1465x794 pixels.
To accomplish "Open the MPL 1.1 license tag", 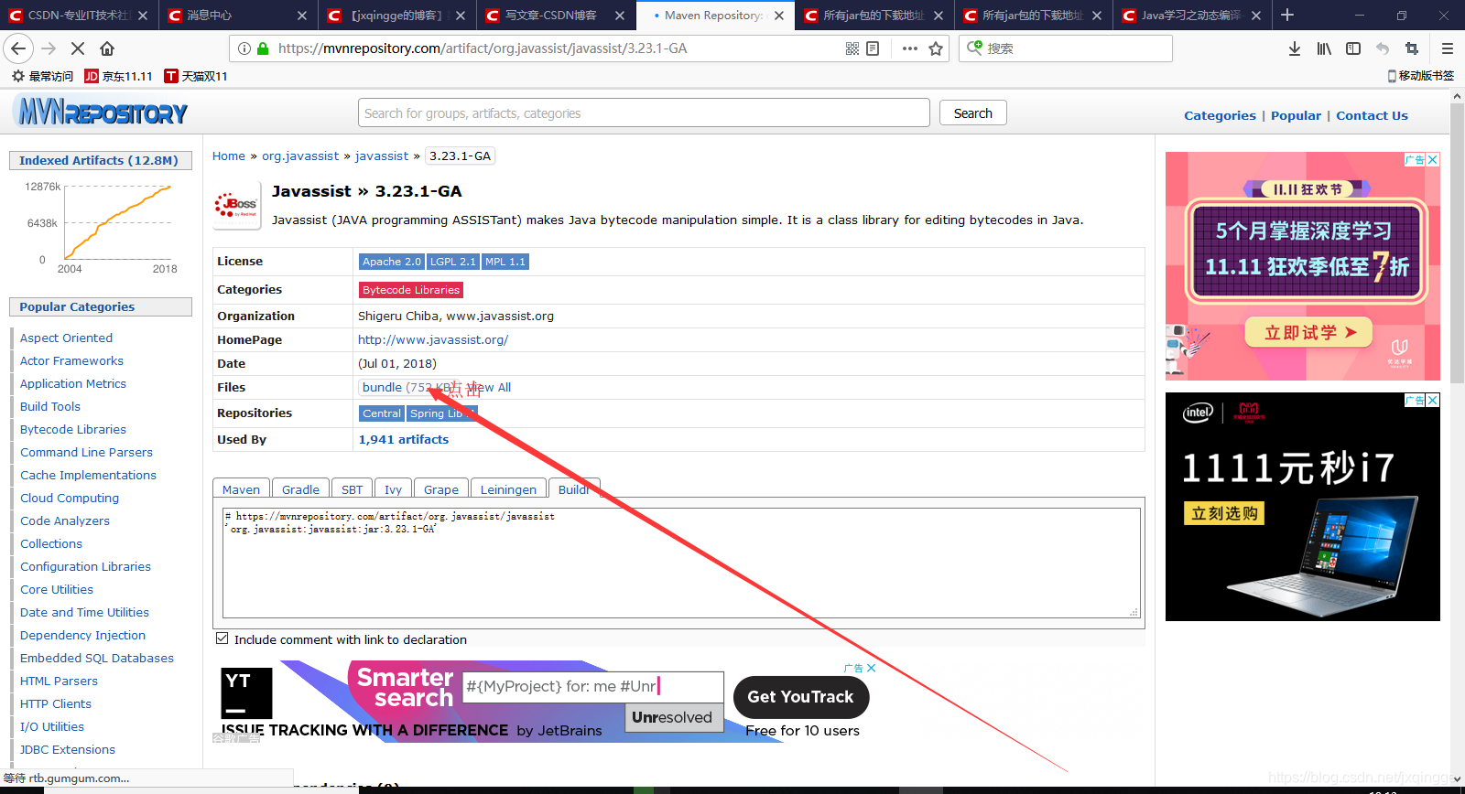I will (x=505, y=262).
